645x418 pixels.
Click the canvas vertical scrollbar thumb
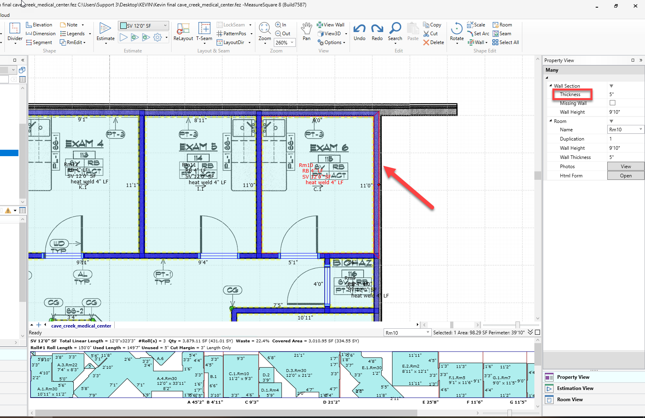click(538, 175)
